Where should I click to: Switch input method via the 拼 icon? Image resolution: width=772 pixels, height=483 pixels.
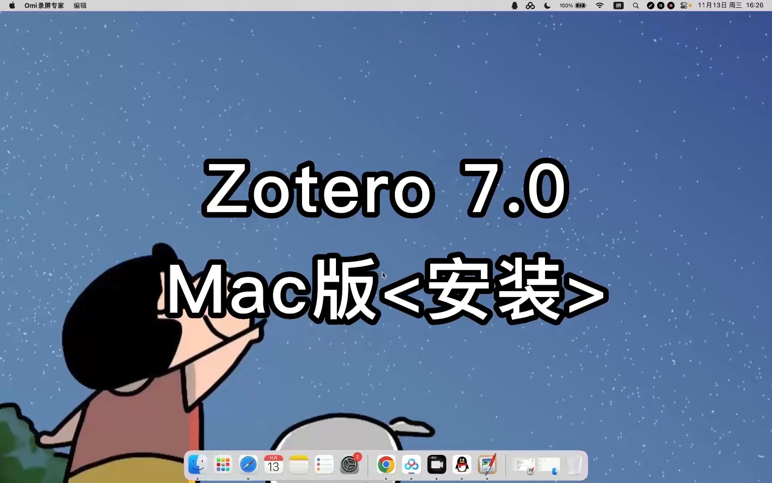click(x=618, y=5)
